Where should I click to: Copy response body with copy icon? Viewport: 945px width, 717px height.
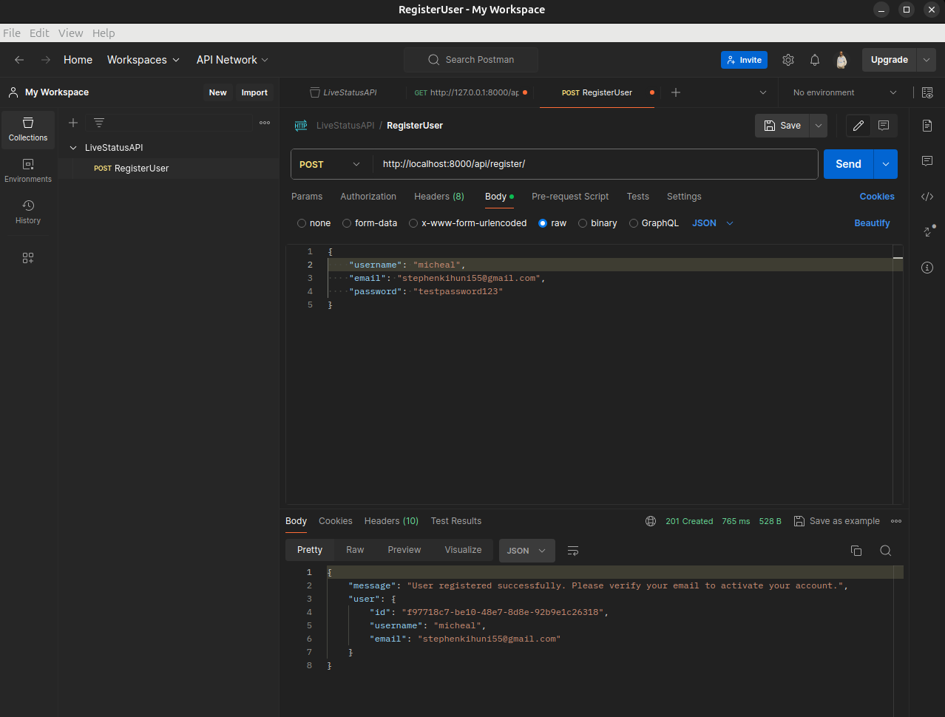[856, 551]
